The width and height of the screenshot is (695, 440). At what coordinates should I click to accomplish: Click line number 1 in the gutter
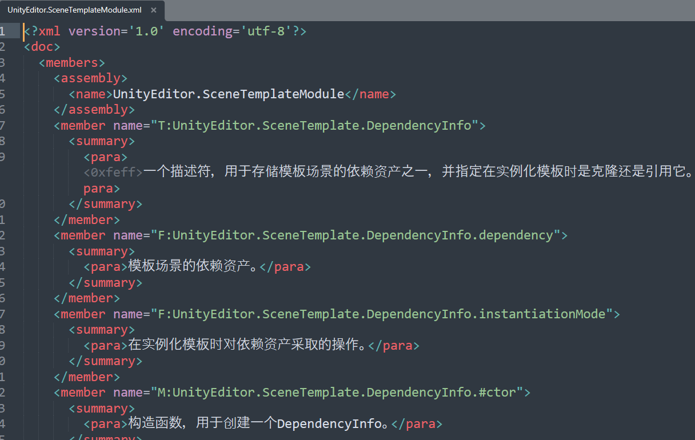3,31
